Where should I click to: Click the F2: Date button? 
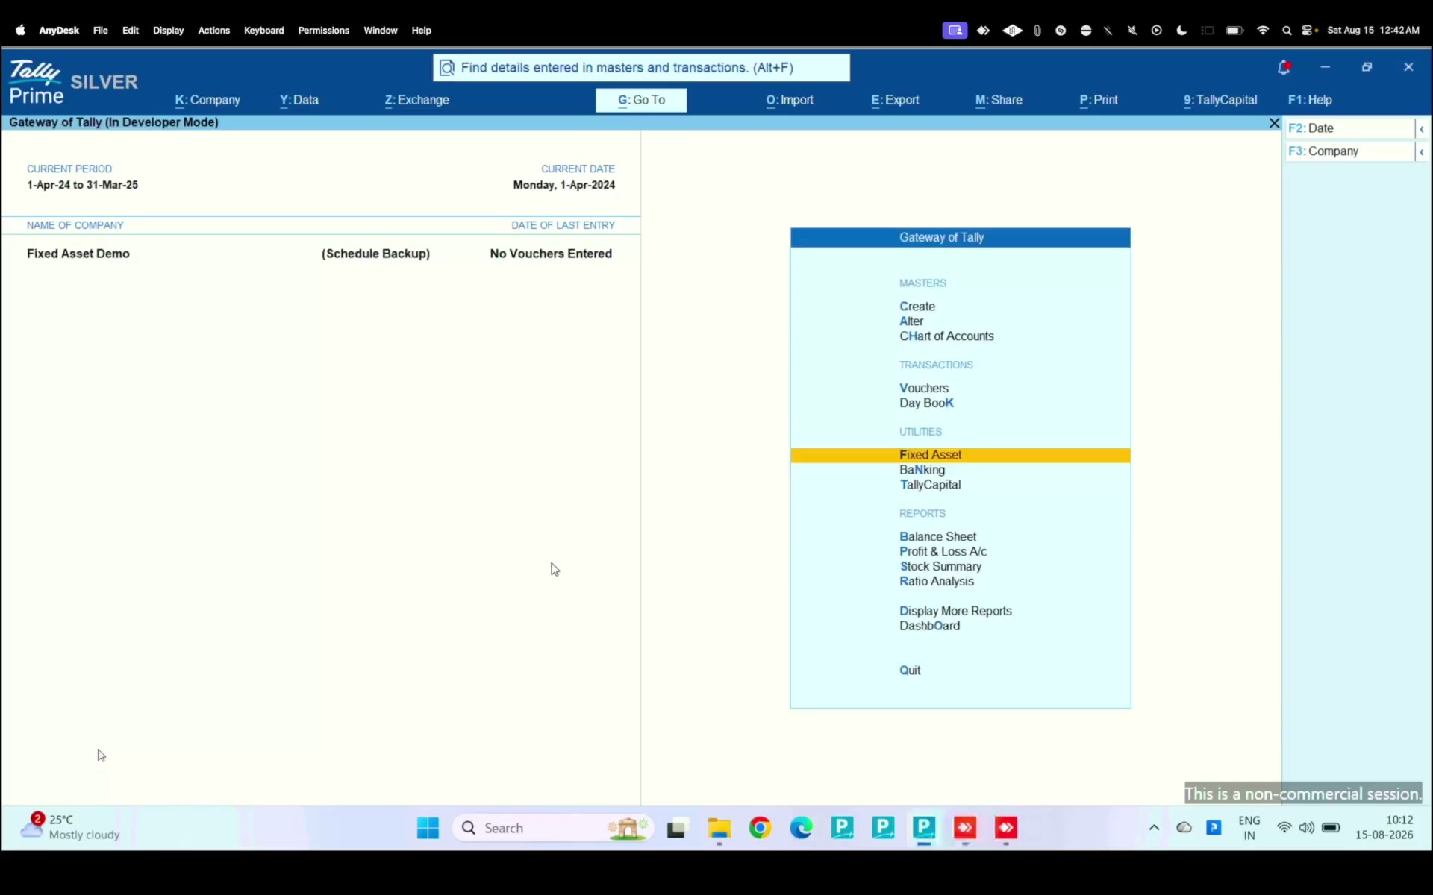[x=1349, y=128]
